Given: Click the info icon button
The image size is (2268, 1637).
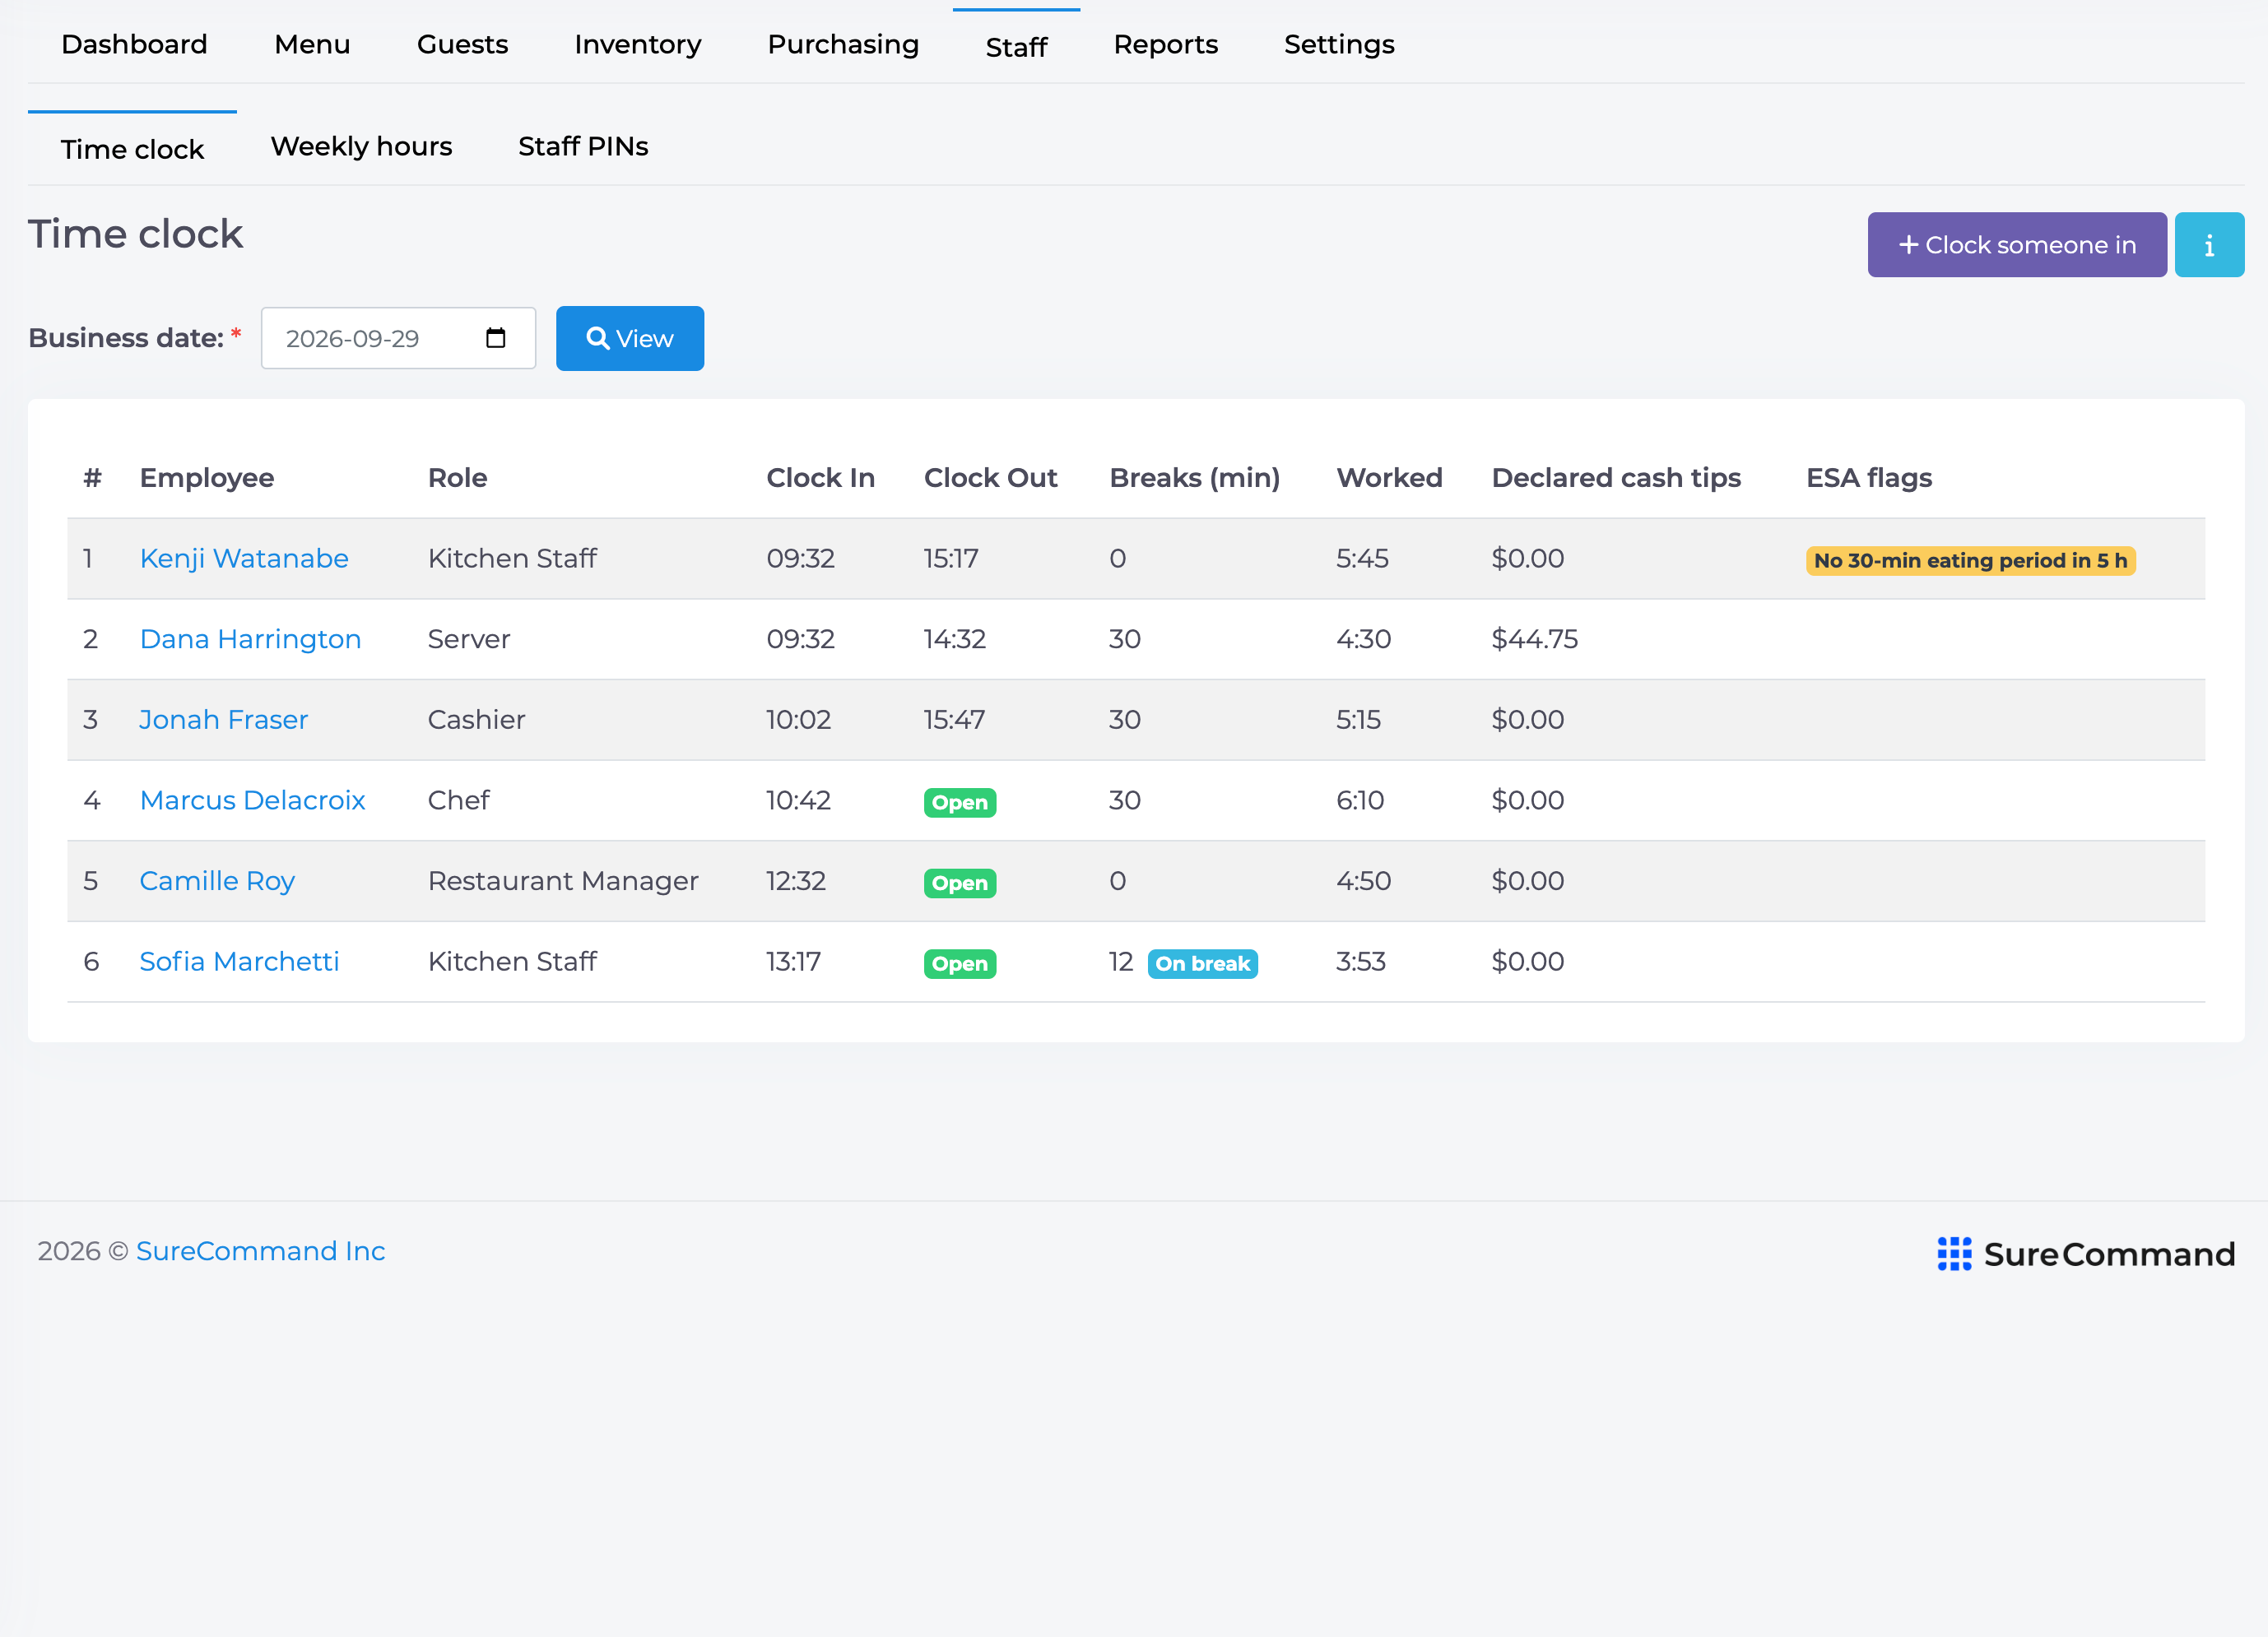Looking at the screenshot, I should pyautogui.click(x=2209, y=245).
